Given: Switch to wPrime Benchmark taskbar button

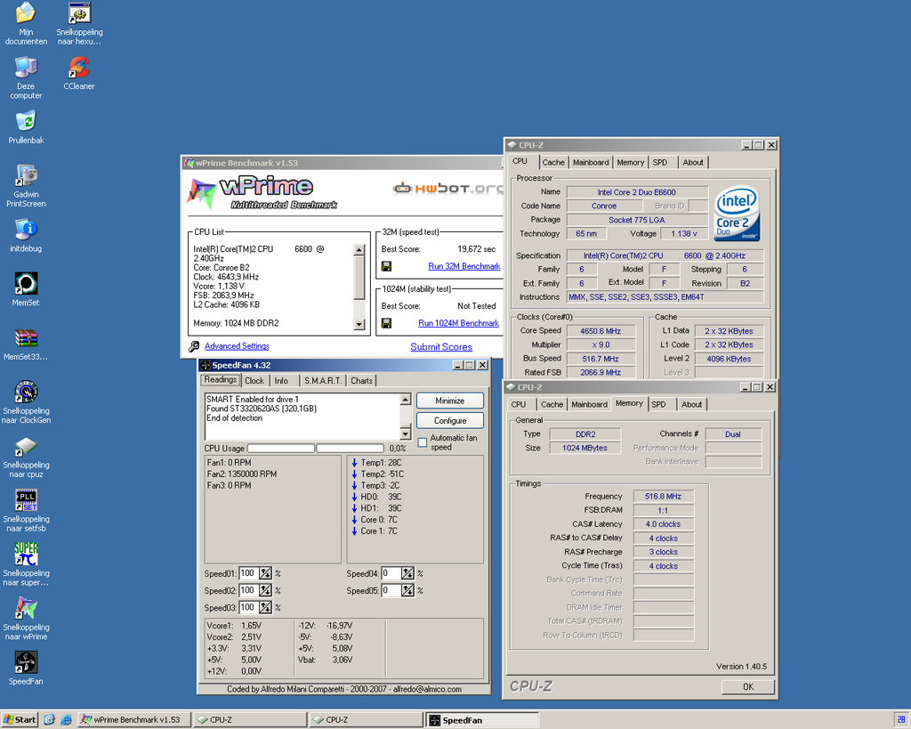Looking at the screenshot, I should tap(134, 720).
